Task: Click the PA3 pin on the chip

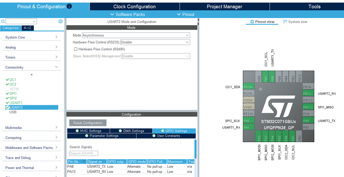Action: [x=266, y=136]
